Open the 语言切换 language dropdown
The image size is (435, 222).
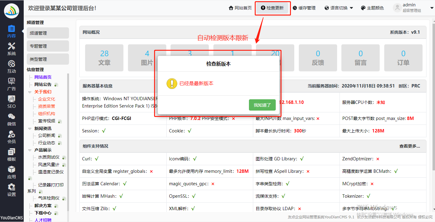coord(339,8)
